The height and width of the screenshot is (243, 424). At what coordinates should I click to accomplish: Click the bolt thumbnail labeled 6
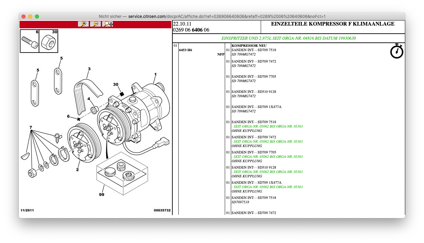tap(30, 41)
